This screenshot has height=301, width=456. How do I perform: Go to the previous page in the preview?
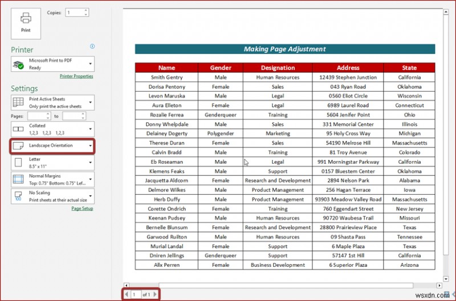(127, 294)
